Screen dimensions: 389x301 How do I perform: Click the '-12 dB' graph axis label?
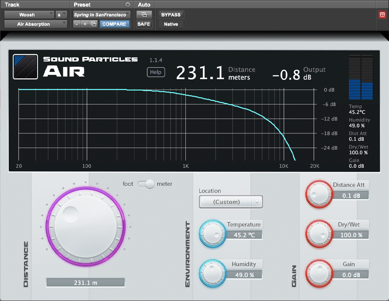329,119
